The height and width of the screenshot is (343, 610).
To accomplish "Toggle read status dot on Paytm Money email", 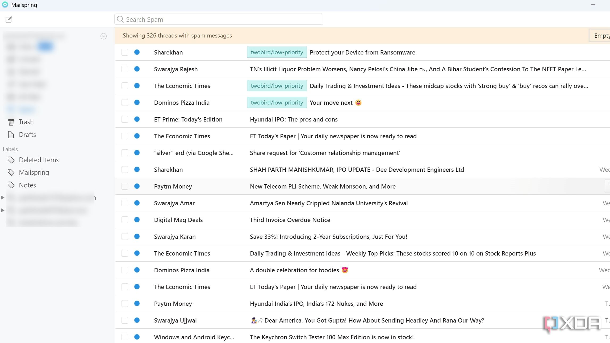I will point(137,186).
